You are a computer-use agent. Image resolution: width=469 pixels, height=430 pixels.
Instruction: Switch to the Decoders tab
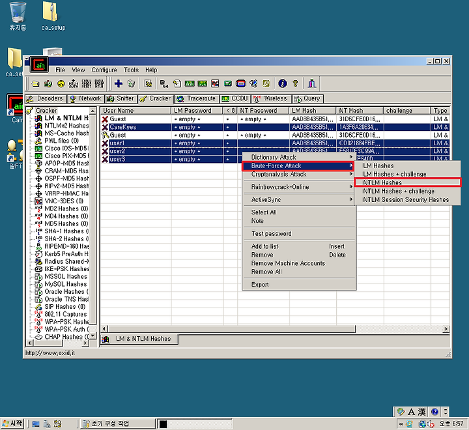[46, 98]
